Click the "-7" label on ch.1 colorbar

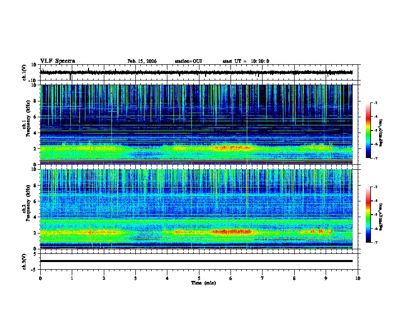(x=375, y=158)
